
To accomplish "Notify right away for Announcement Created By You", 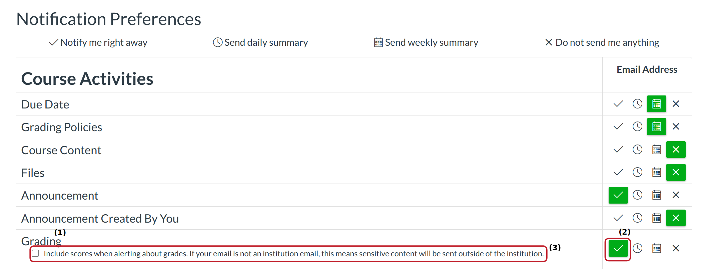I will (x=618, y=218).
